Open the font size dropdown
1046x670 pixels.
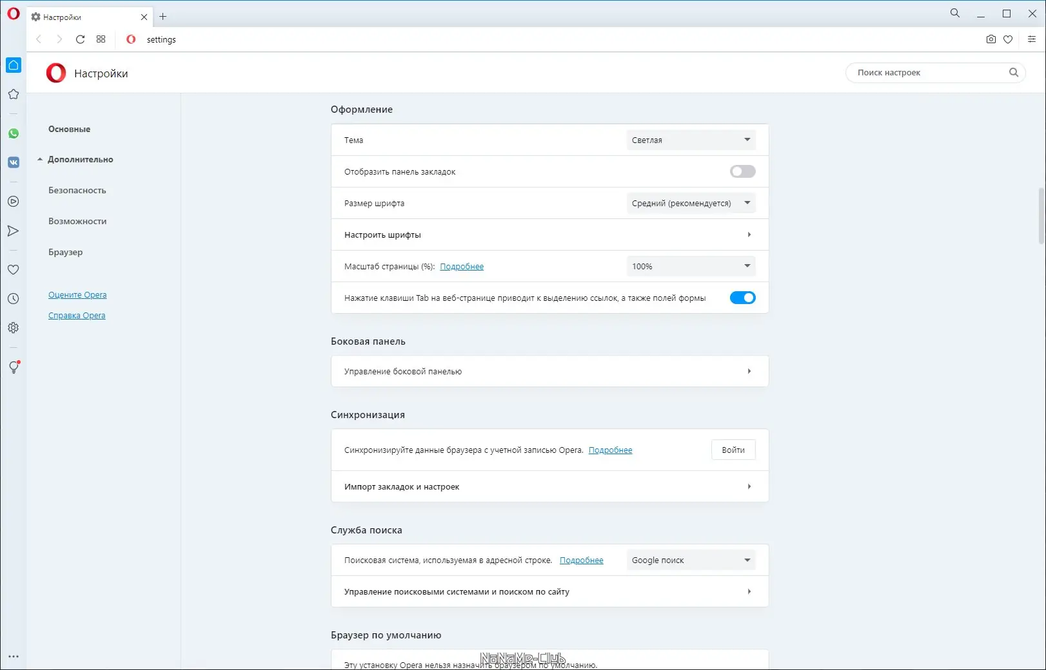tap(691, 203)
